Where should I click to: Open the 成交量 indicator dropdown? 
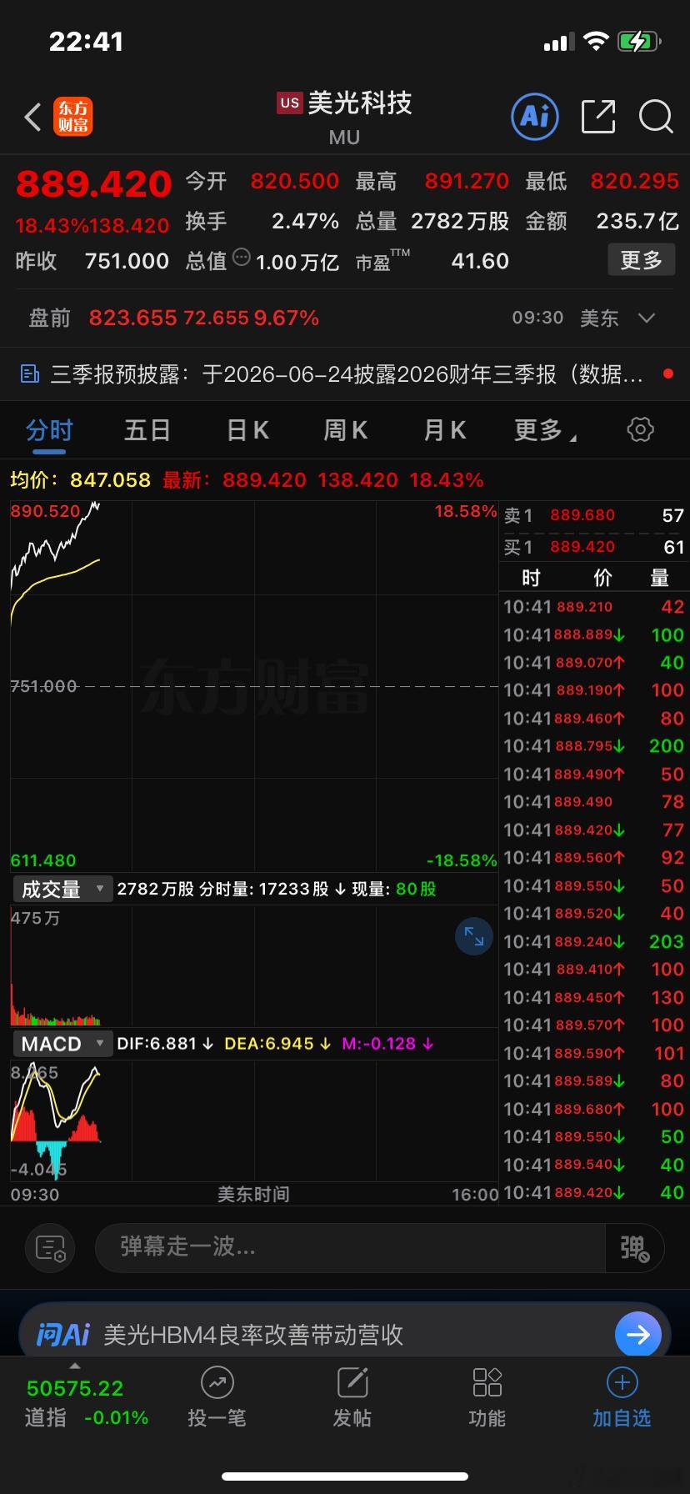click(x=62, y=889)
